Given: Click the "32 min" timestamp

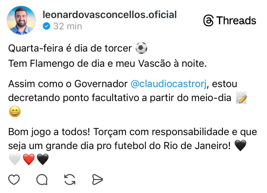Looking at the screenshot, I should coord(68,26).
